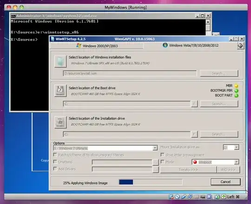Click Search for installation files
251x204 pixels.
point(219,73)
